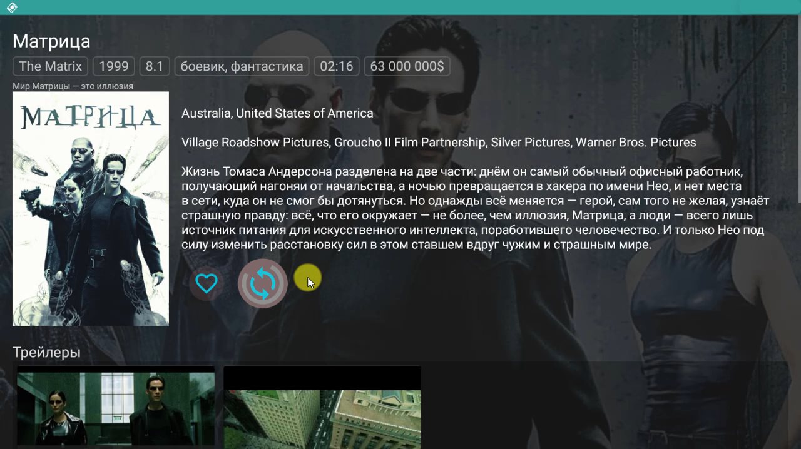
Task: Add movie to favorites with heart icon
Action: tap(207, 283)
